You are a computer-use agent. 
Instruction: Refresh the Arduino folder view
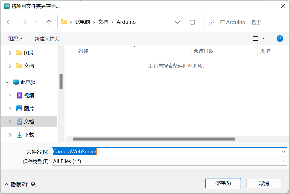(192, 22)
